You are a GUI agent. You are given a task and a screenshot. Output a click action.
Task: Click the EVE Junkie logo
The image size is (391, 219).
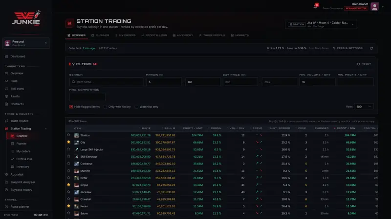26,18
